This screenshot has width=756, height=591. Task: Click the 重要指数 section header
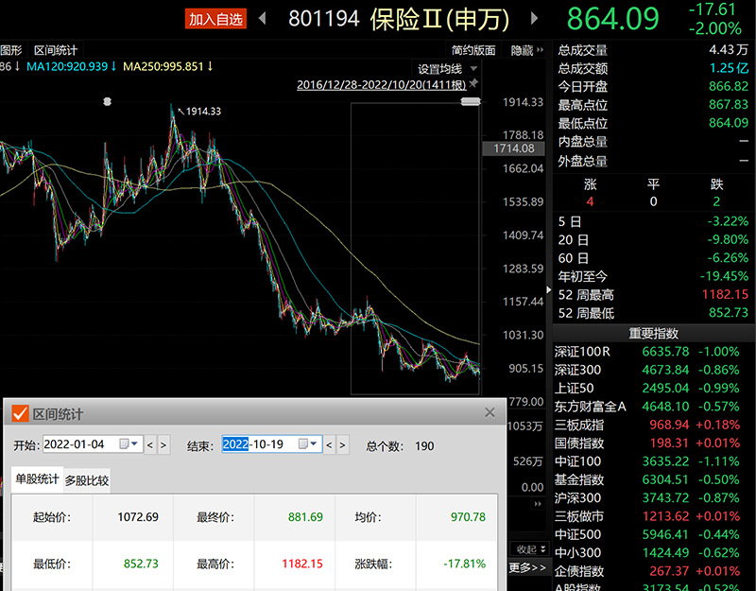pyautogui.click(x=654, y=334)
